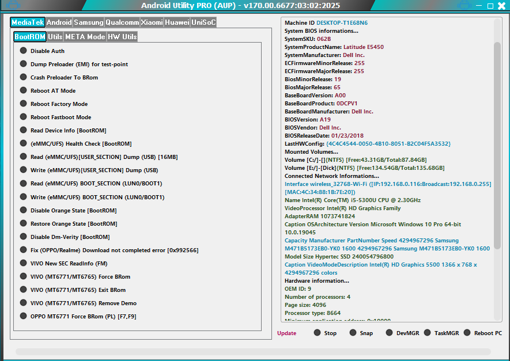The width and height of the screenshot is (510, 361).
Task: Fix OPPO/Realme download error 0x992566
Action: point(23,250)
